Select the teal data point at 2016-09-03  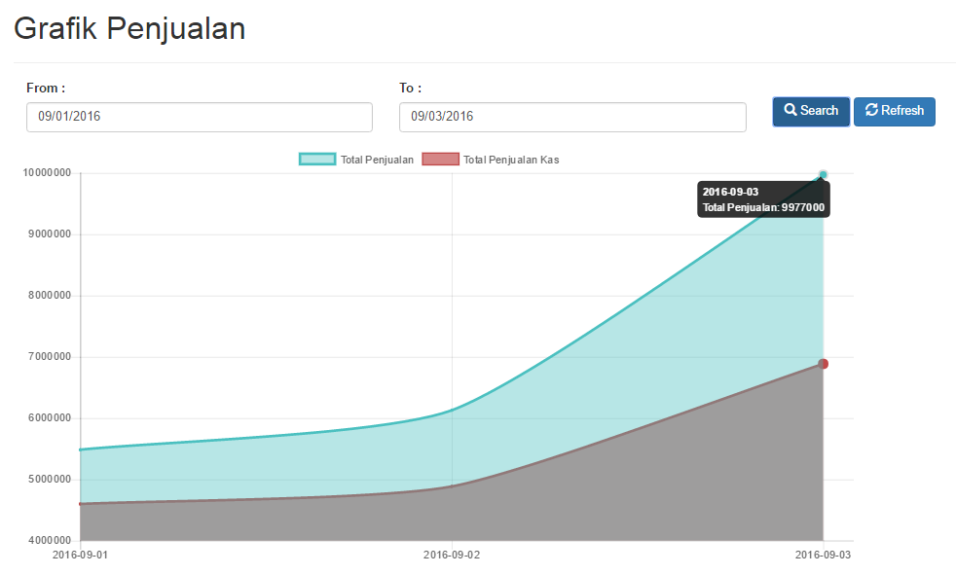coord(823,175)
